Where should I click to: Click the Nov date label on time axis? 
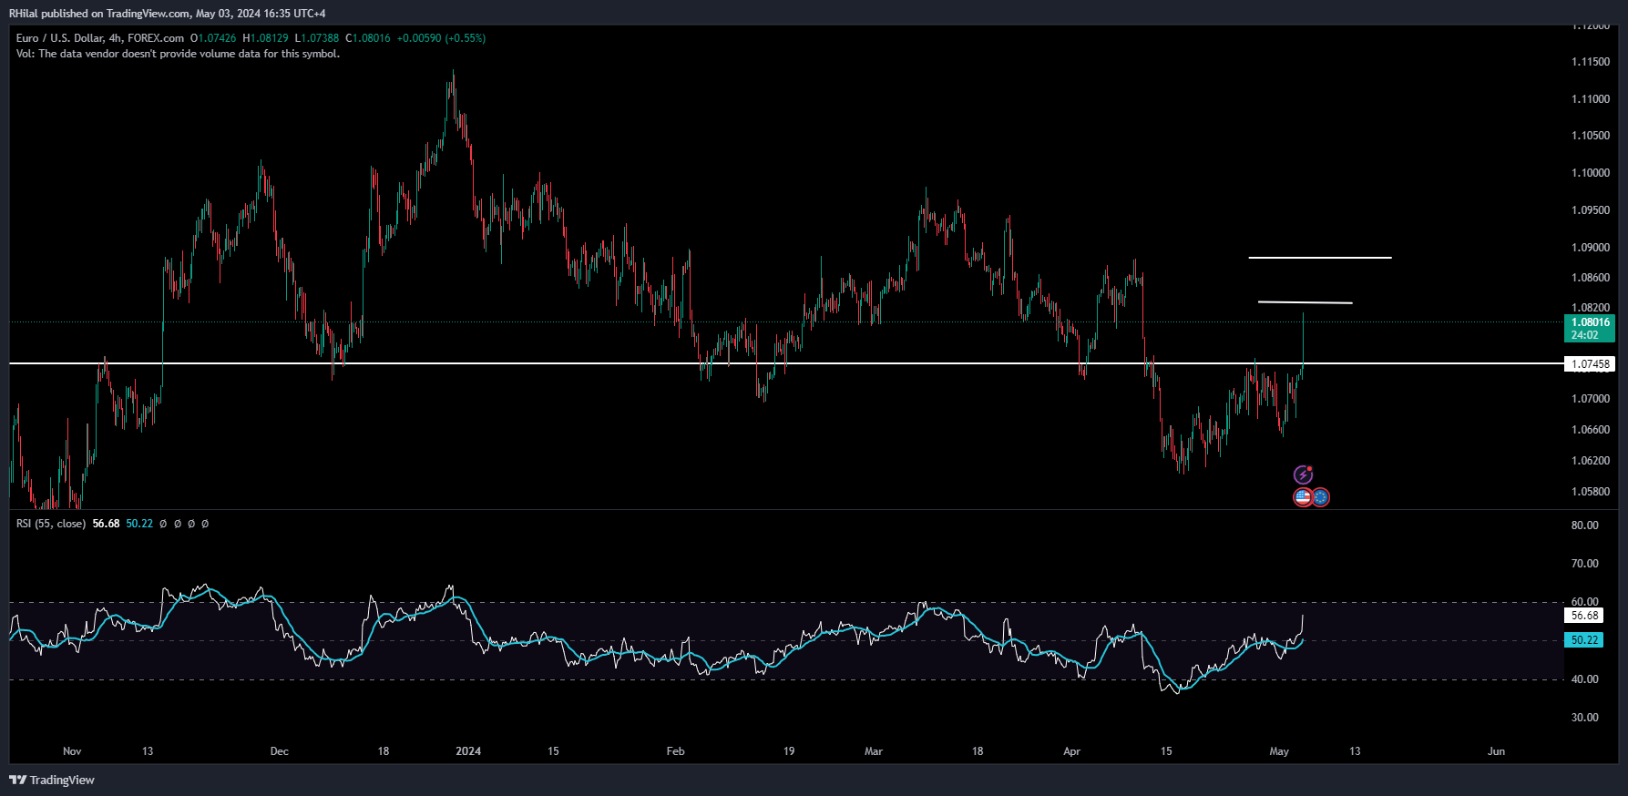72,751
